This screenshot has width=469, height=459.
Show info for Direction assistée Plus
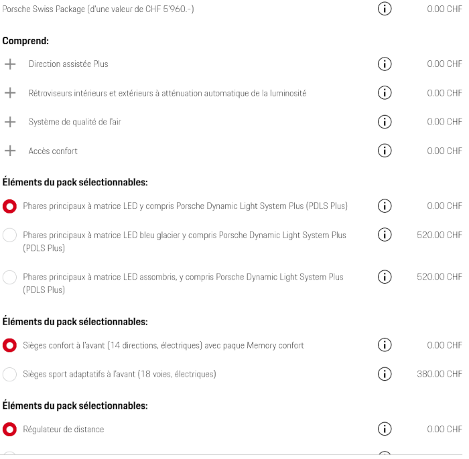385,64
